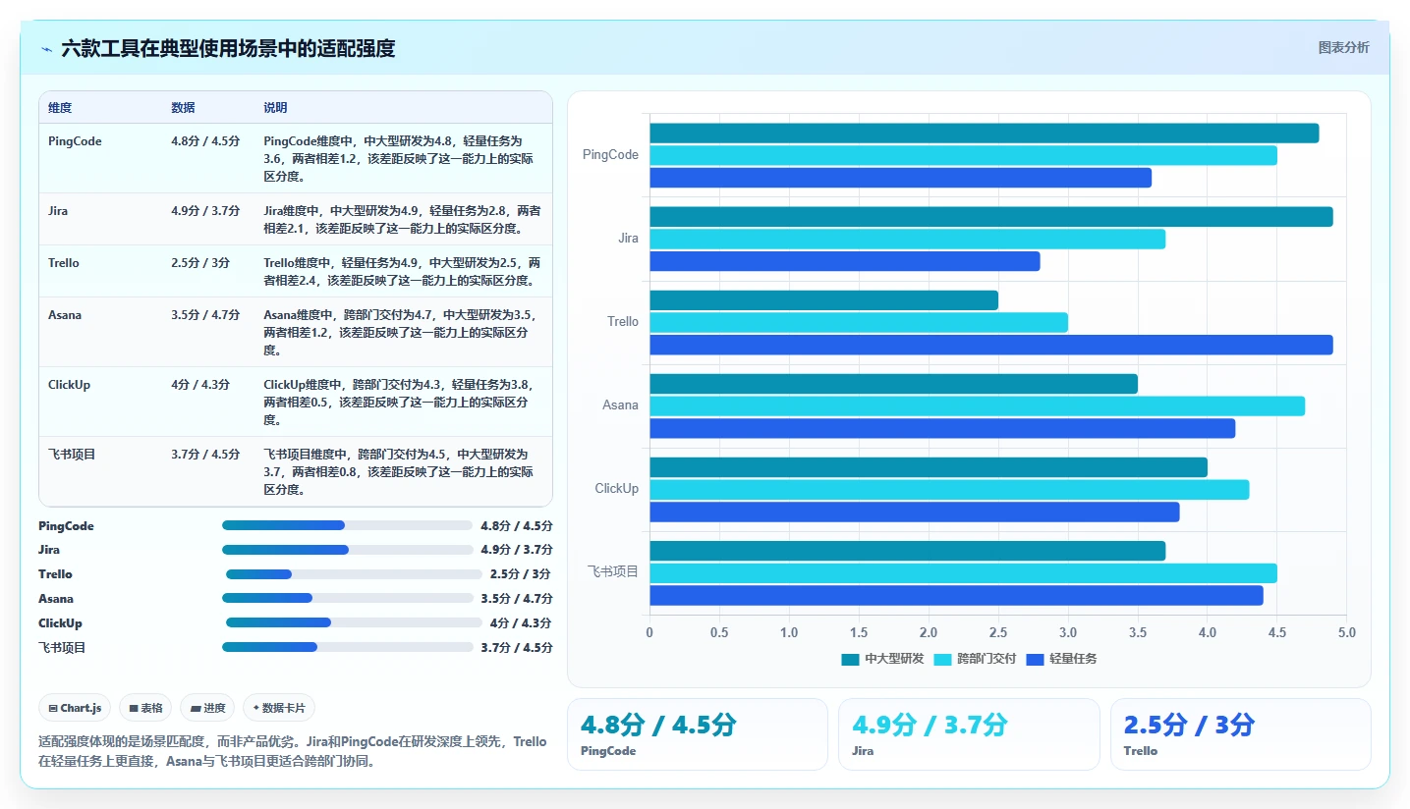Select the 数据卡片 chip

(x=279, y=708)
